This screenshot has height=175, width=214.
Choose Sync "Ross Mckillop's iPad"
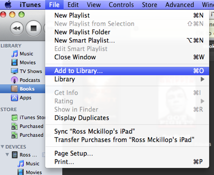coord(127,132)
